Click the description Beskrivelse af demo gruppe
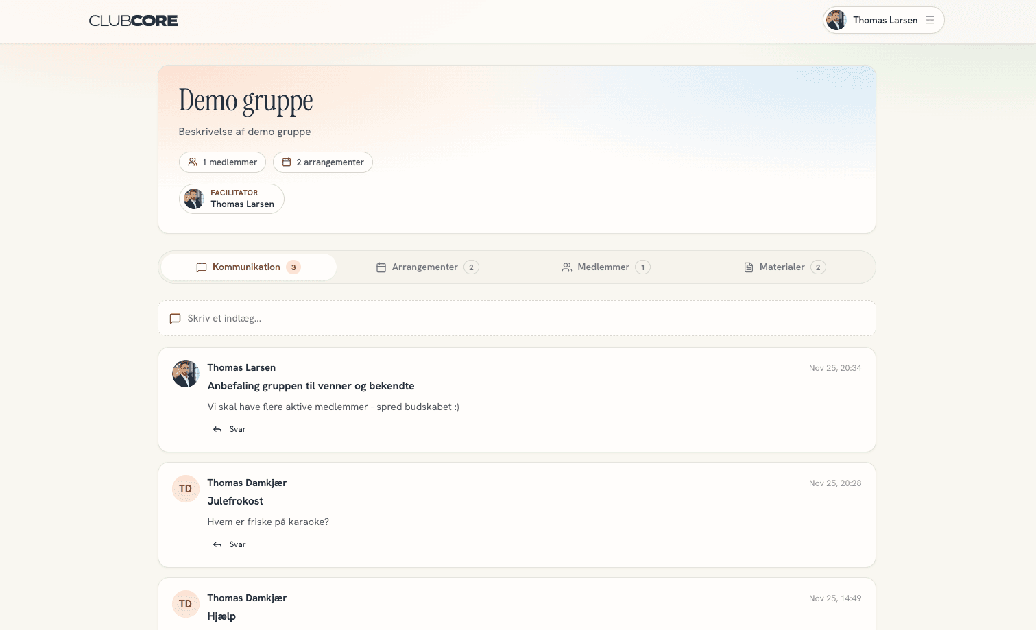 (x=245, y=132)
